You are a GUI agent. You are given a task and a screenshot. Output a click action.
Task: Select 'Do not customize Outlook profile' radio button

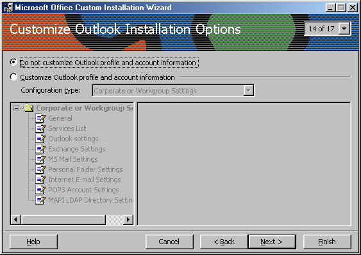pos(13,62)
